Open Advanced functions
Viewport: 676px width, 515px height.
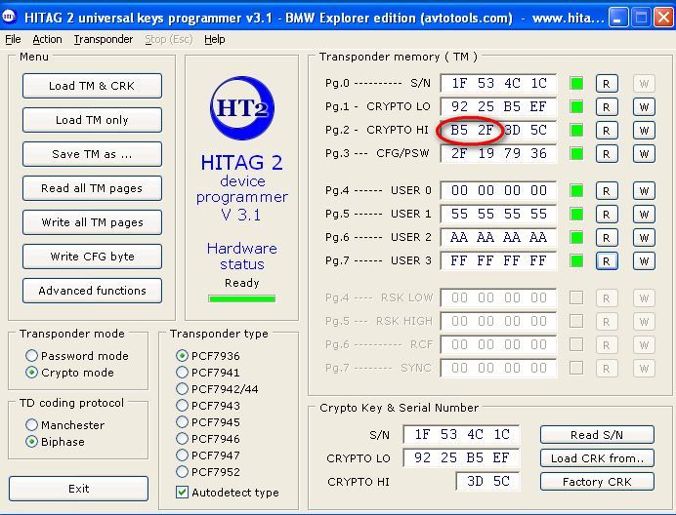coord(92,291)
